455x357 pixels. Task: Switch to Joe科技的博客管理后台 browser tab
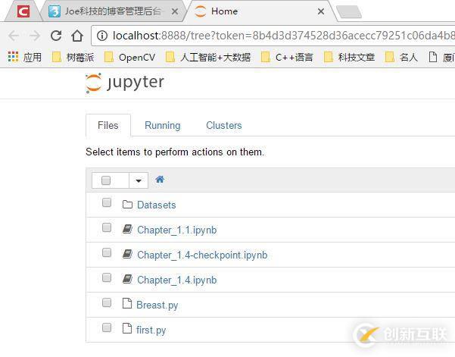(x=113, y=11)
